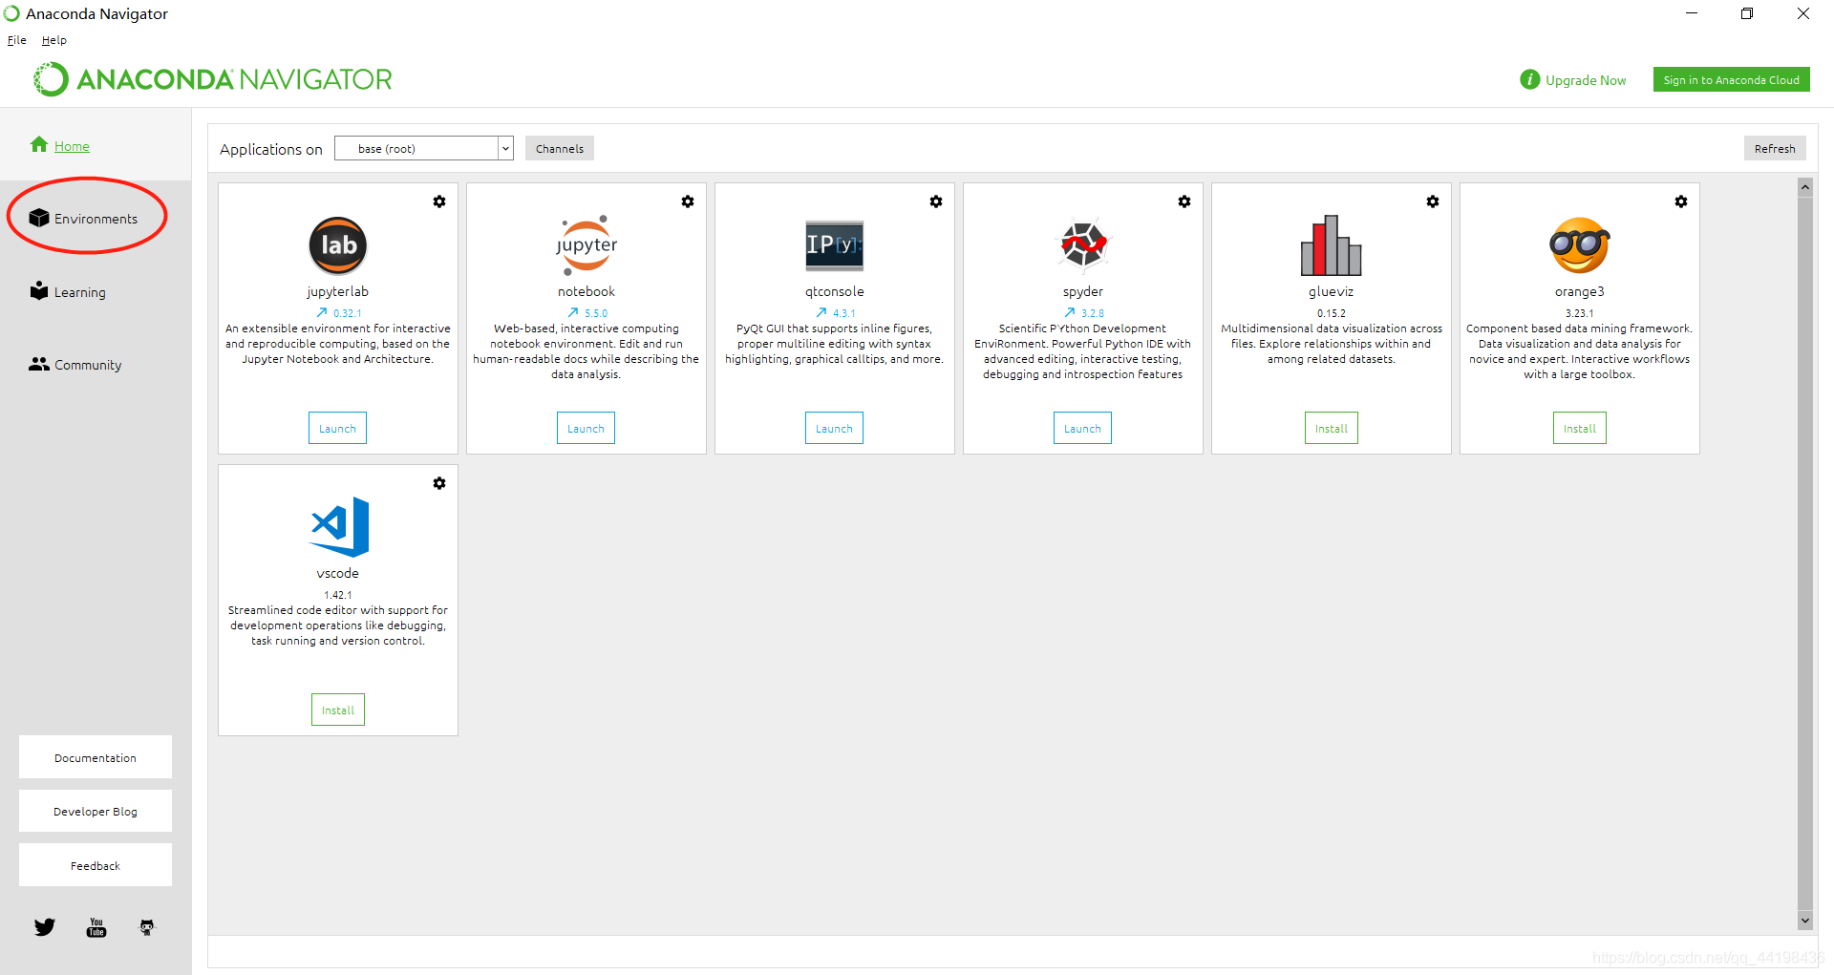1834x975 pixels.
Task: Install orange3
Action: [x=1580, y=428]
